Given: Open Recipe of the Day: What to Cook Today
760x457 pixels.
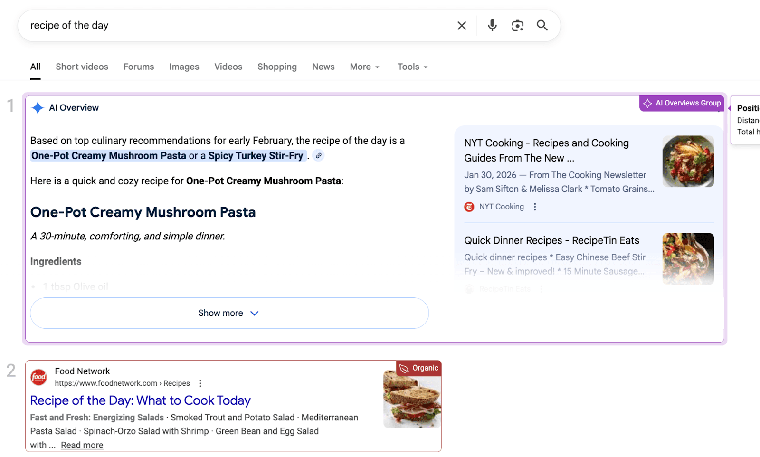Looking at the screenshot, I should pyautogui.click(x=141, y=400).
